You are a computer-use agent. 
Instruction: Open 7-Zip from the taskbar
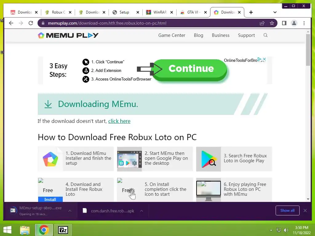coord(63,230)
